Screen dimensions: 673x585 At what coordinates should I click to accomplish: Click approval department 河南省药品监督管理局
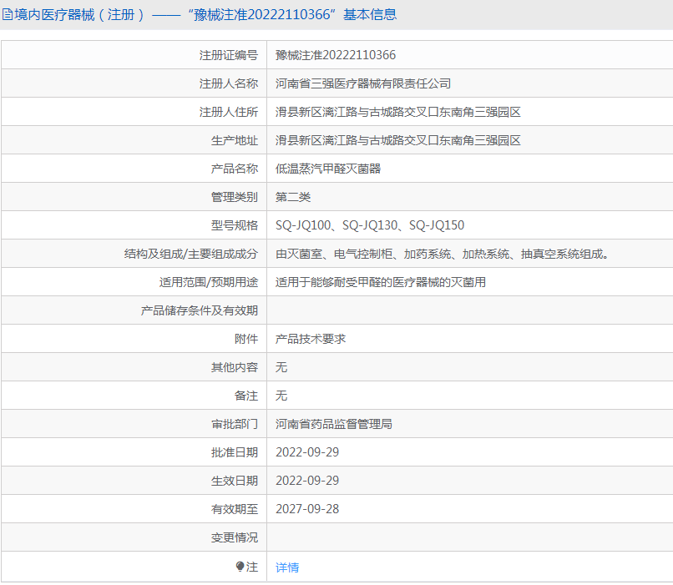click(x=334, y=424)
